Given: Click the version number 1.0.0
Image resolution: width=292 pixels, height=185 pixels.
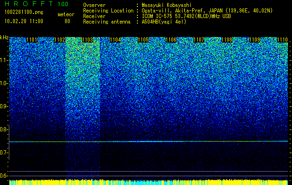Looking at the screenshot, I should point(63,4).
